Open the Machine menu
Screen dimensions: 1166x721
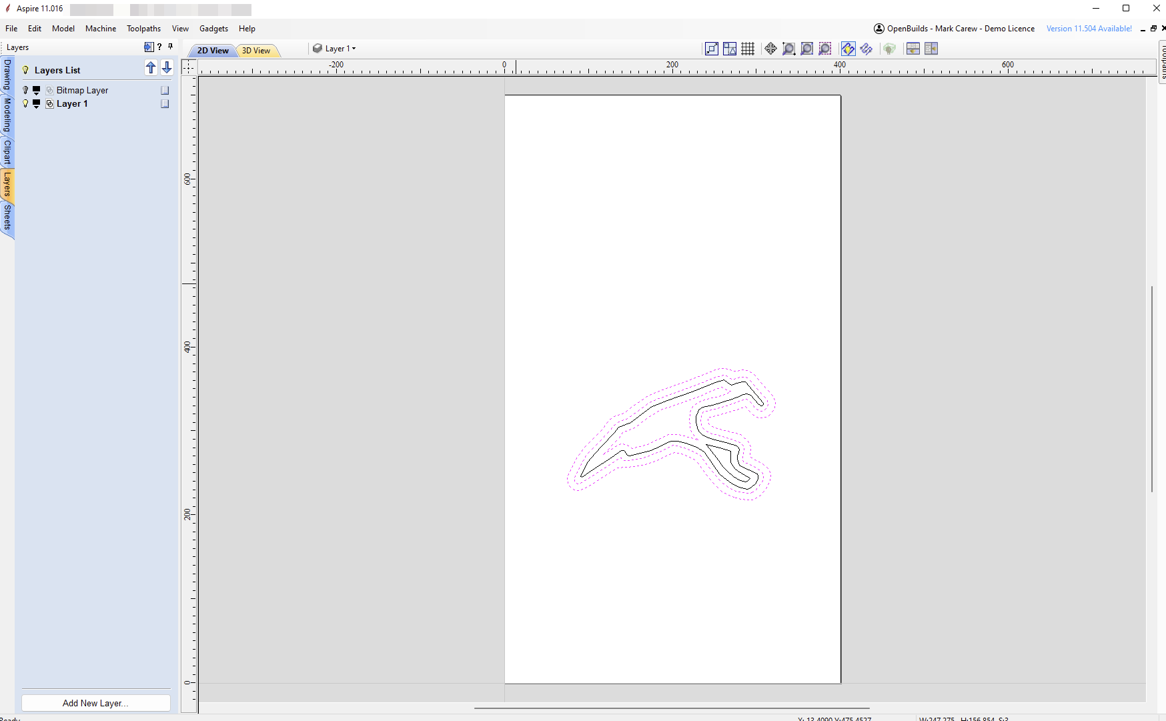(x=101, y=29)
